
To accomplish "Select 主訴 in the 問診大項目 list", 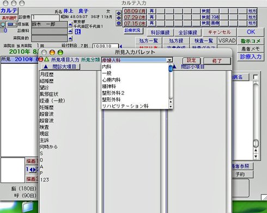I will (x=44, y=140).
